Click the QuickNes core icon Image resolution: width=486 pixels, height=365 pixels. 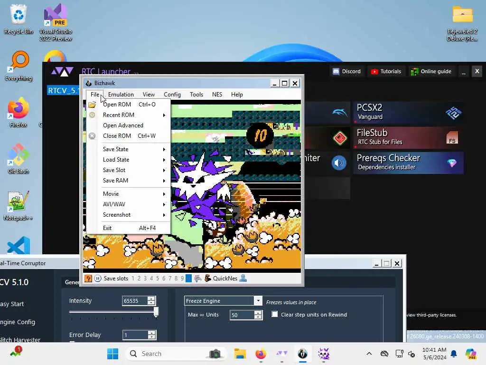pos(208,279)
